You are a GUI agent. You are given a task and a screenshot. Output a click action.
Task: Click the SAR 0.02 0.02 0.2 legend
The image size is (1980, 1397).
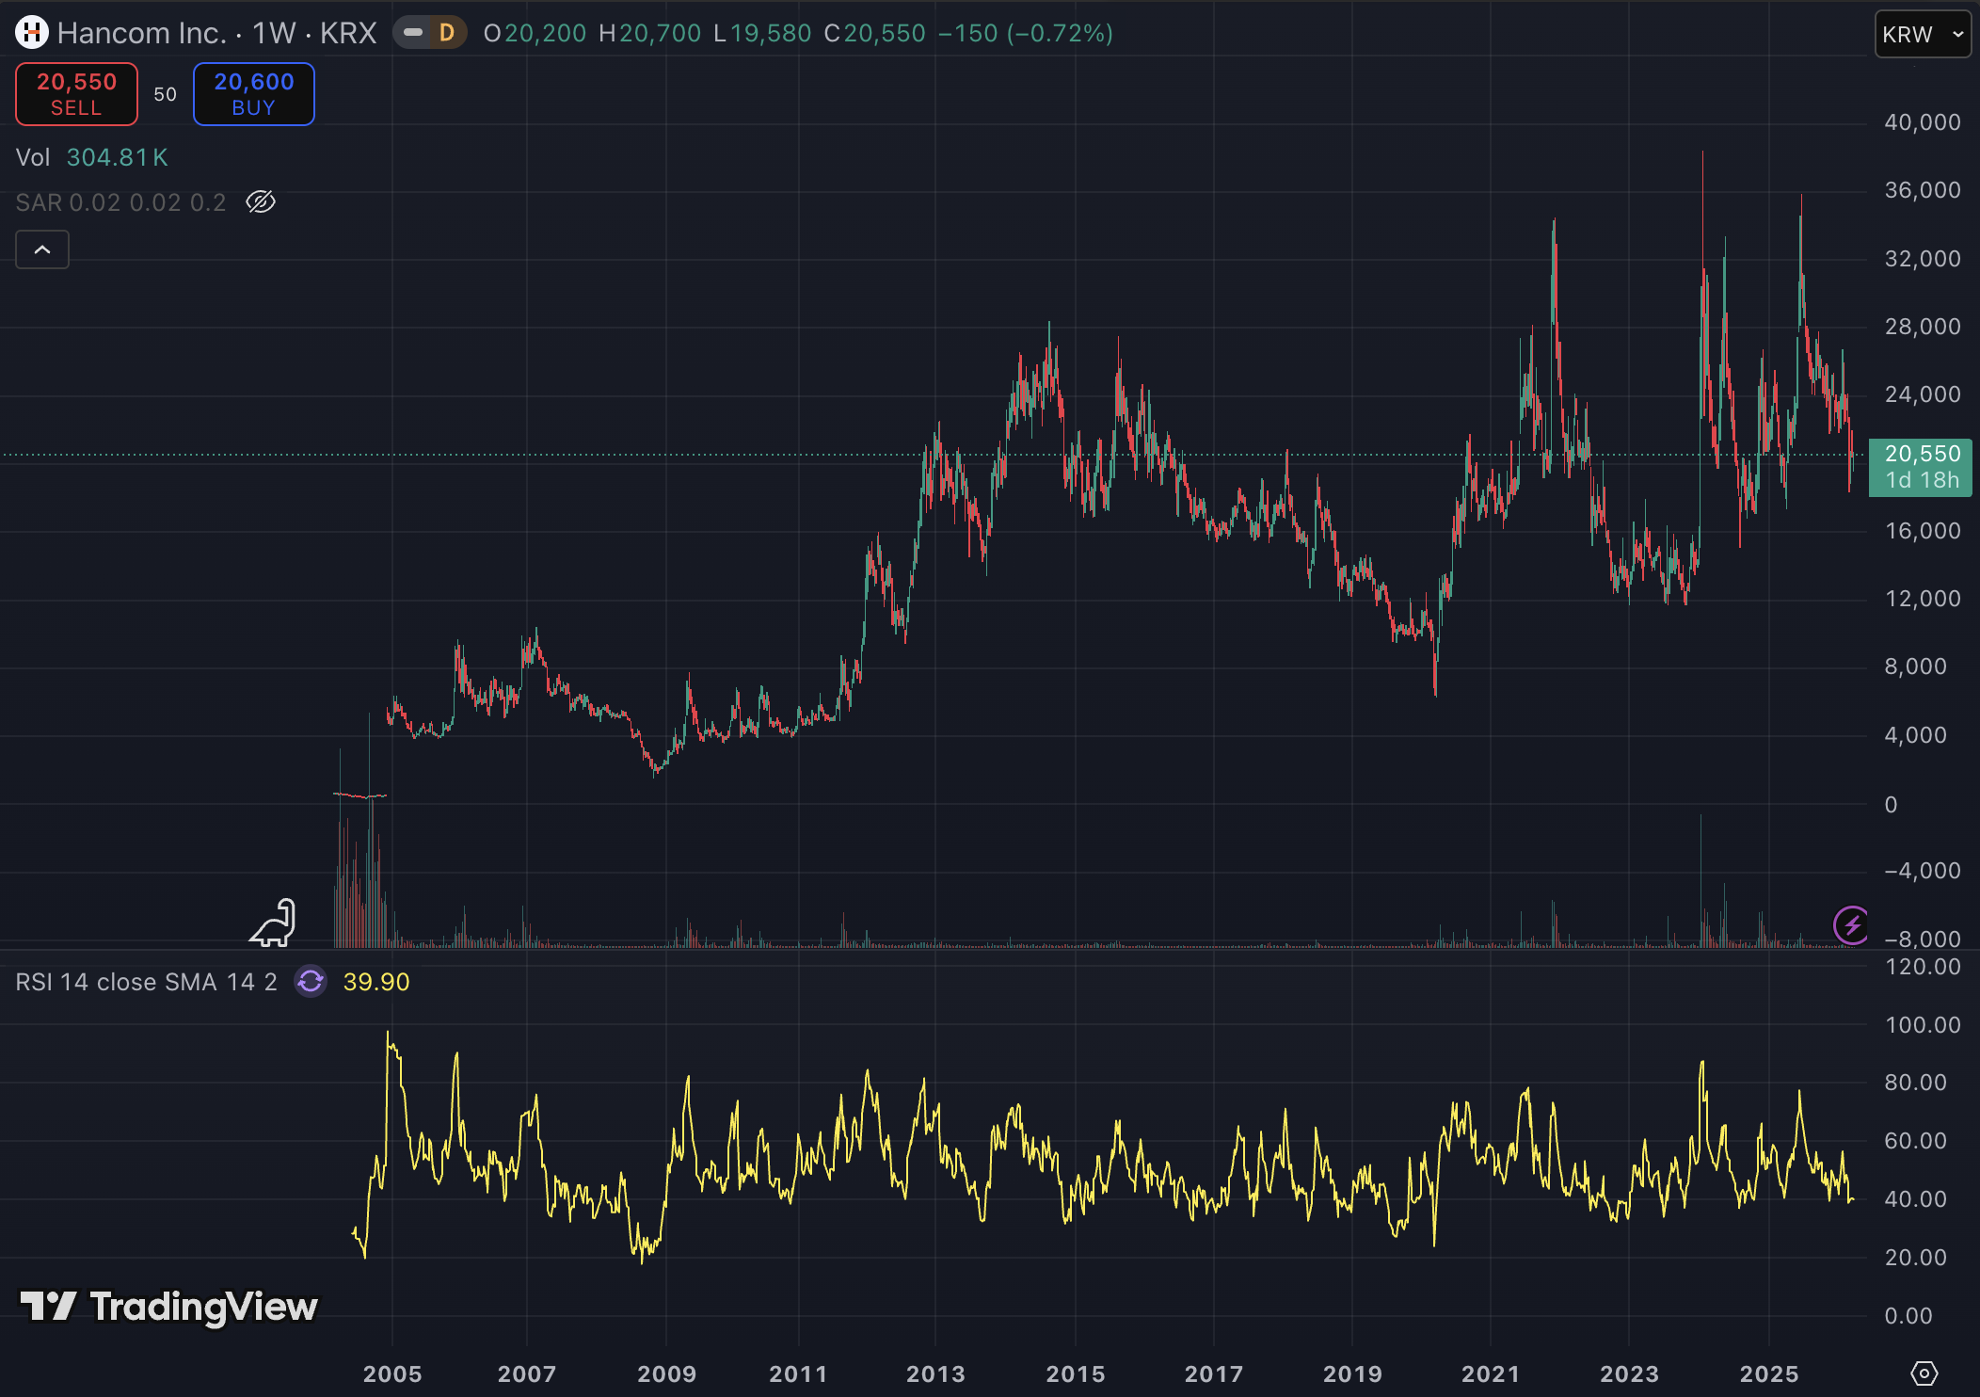pyautogui.click(x=120, y=202)
